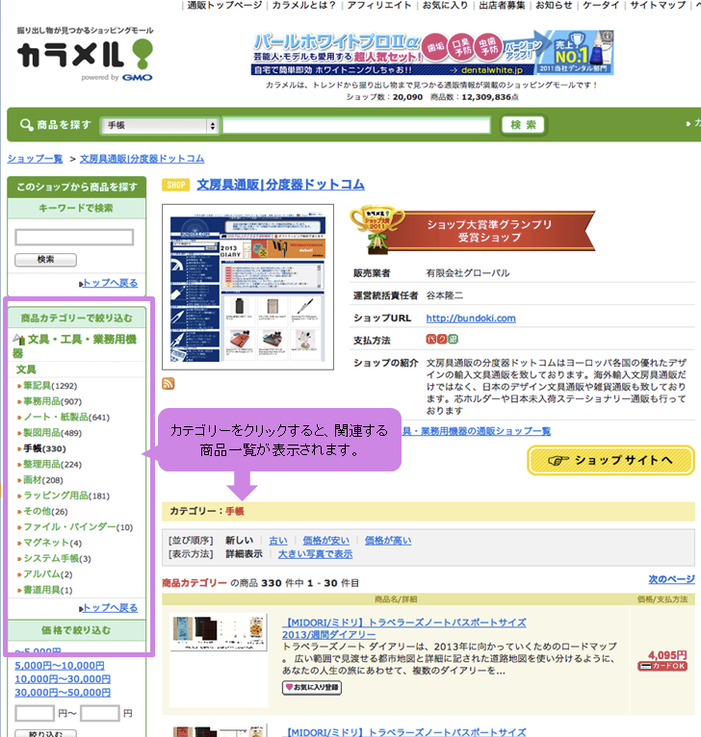Click the payment method icons

(442, 340)
